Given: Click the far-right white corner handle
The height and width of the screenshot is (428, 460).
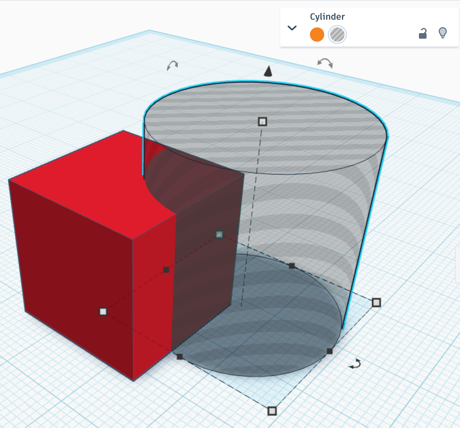Looking at the screenshot, I should pyautogui.click(x=376, y=303).
